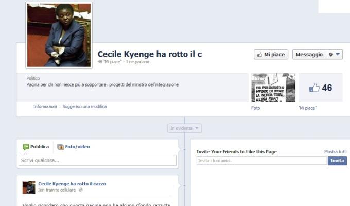Click the Foto label under thumbnail
Image resolution: width=350 pixels, height=206 pixels.
click(x=256, y=108)
